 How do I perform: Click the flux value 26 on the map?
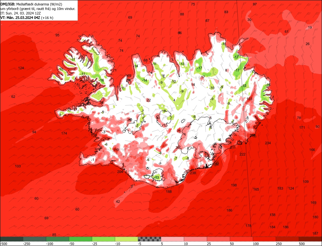(308, 44)
